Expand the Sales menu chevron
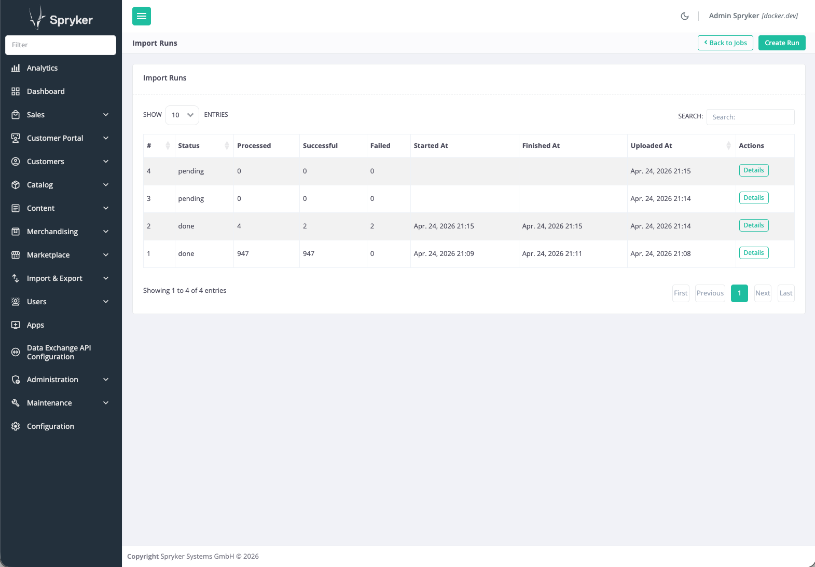 pyautogui.click(x=106, y=115)
